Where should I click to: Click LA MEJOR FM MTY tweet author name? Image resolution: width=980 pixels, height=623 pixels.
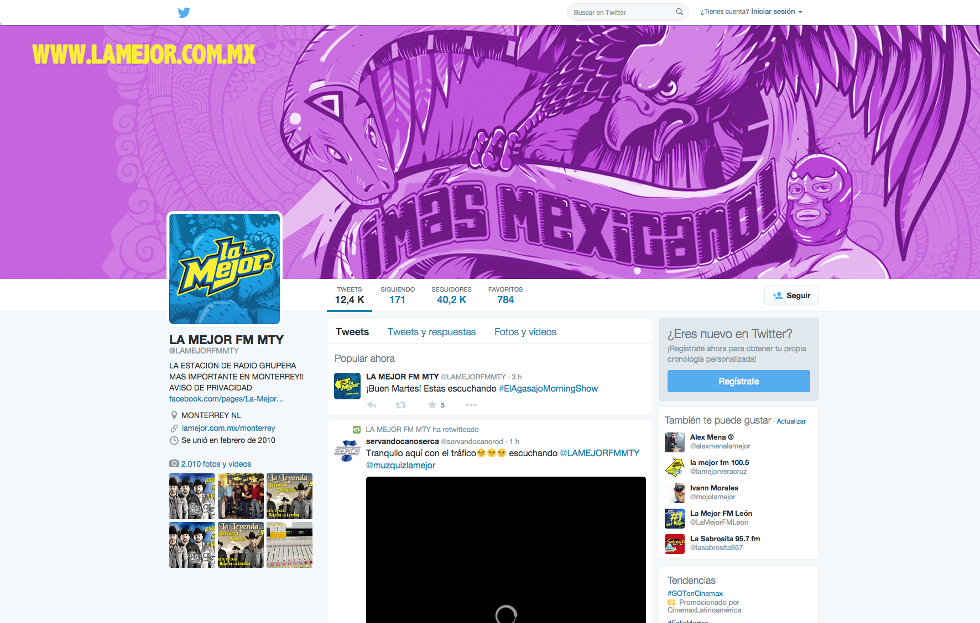coord(402,377)
